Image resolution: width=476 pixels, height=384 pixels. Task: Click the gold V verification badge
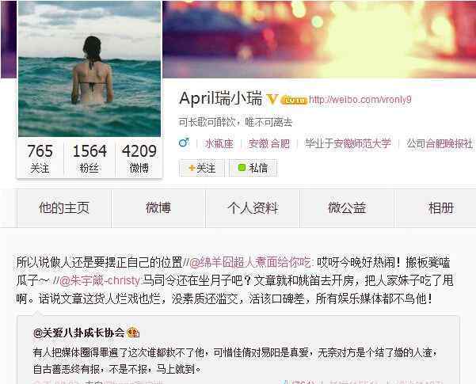coord(272,99)
